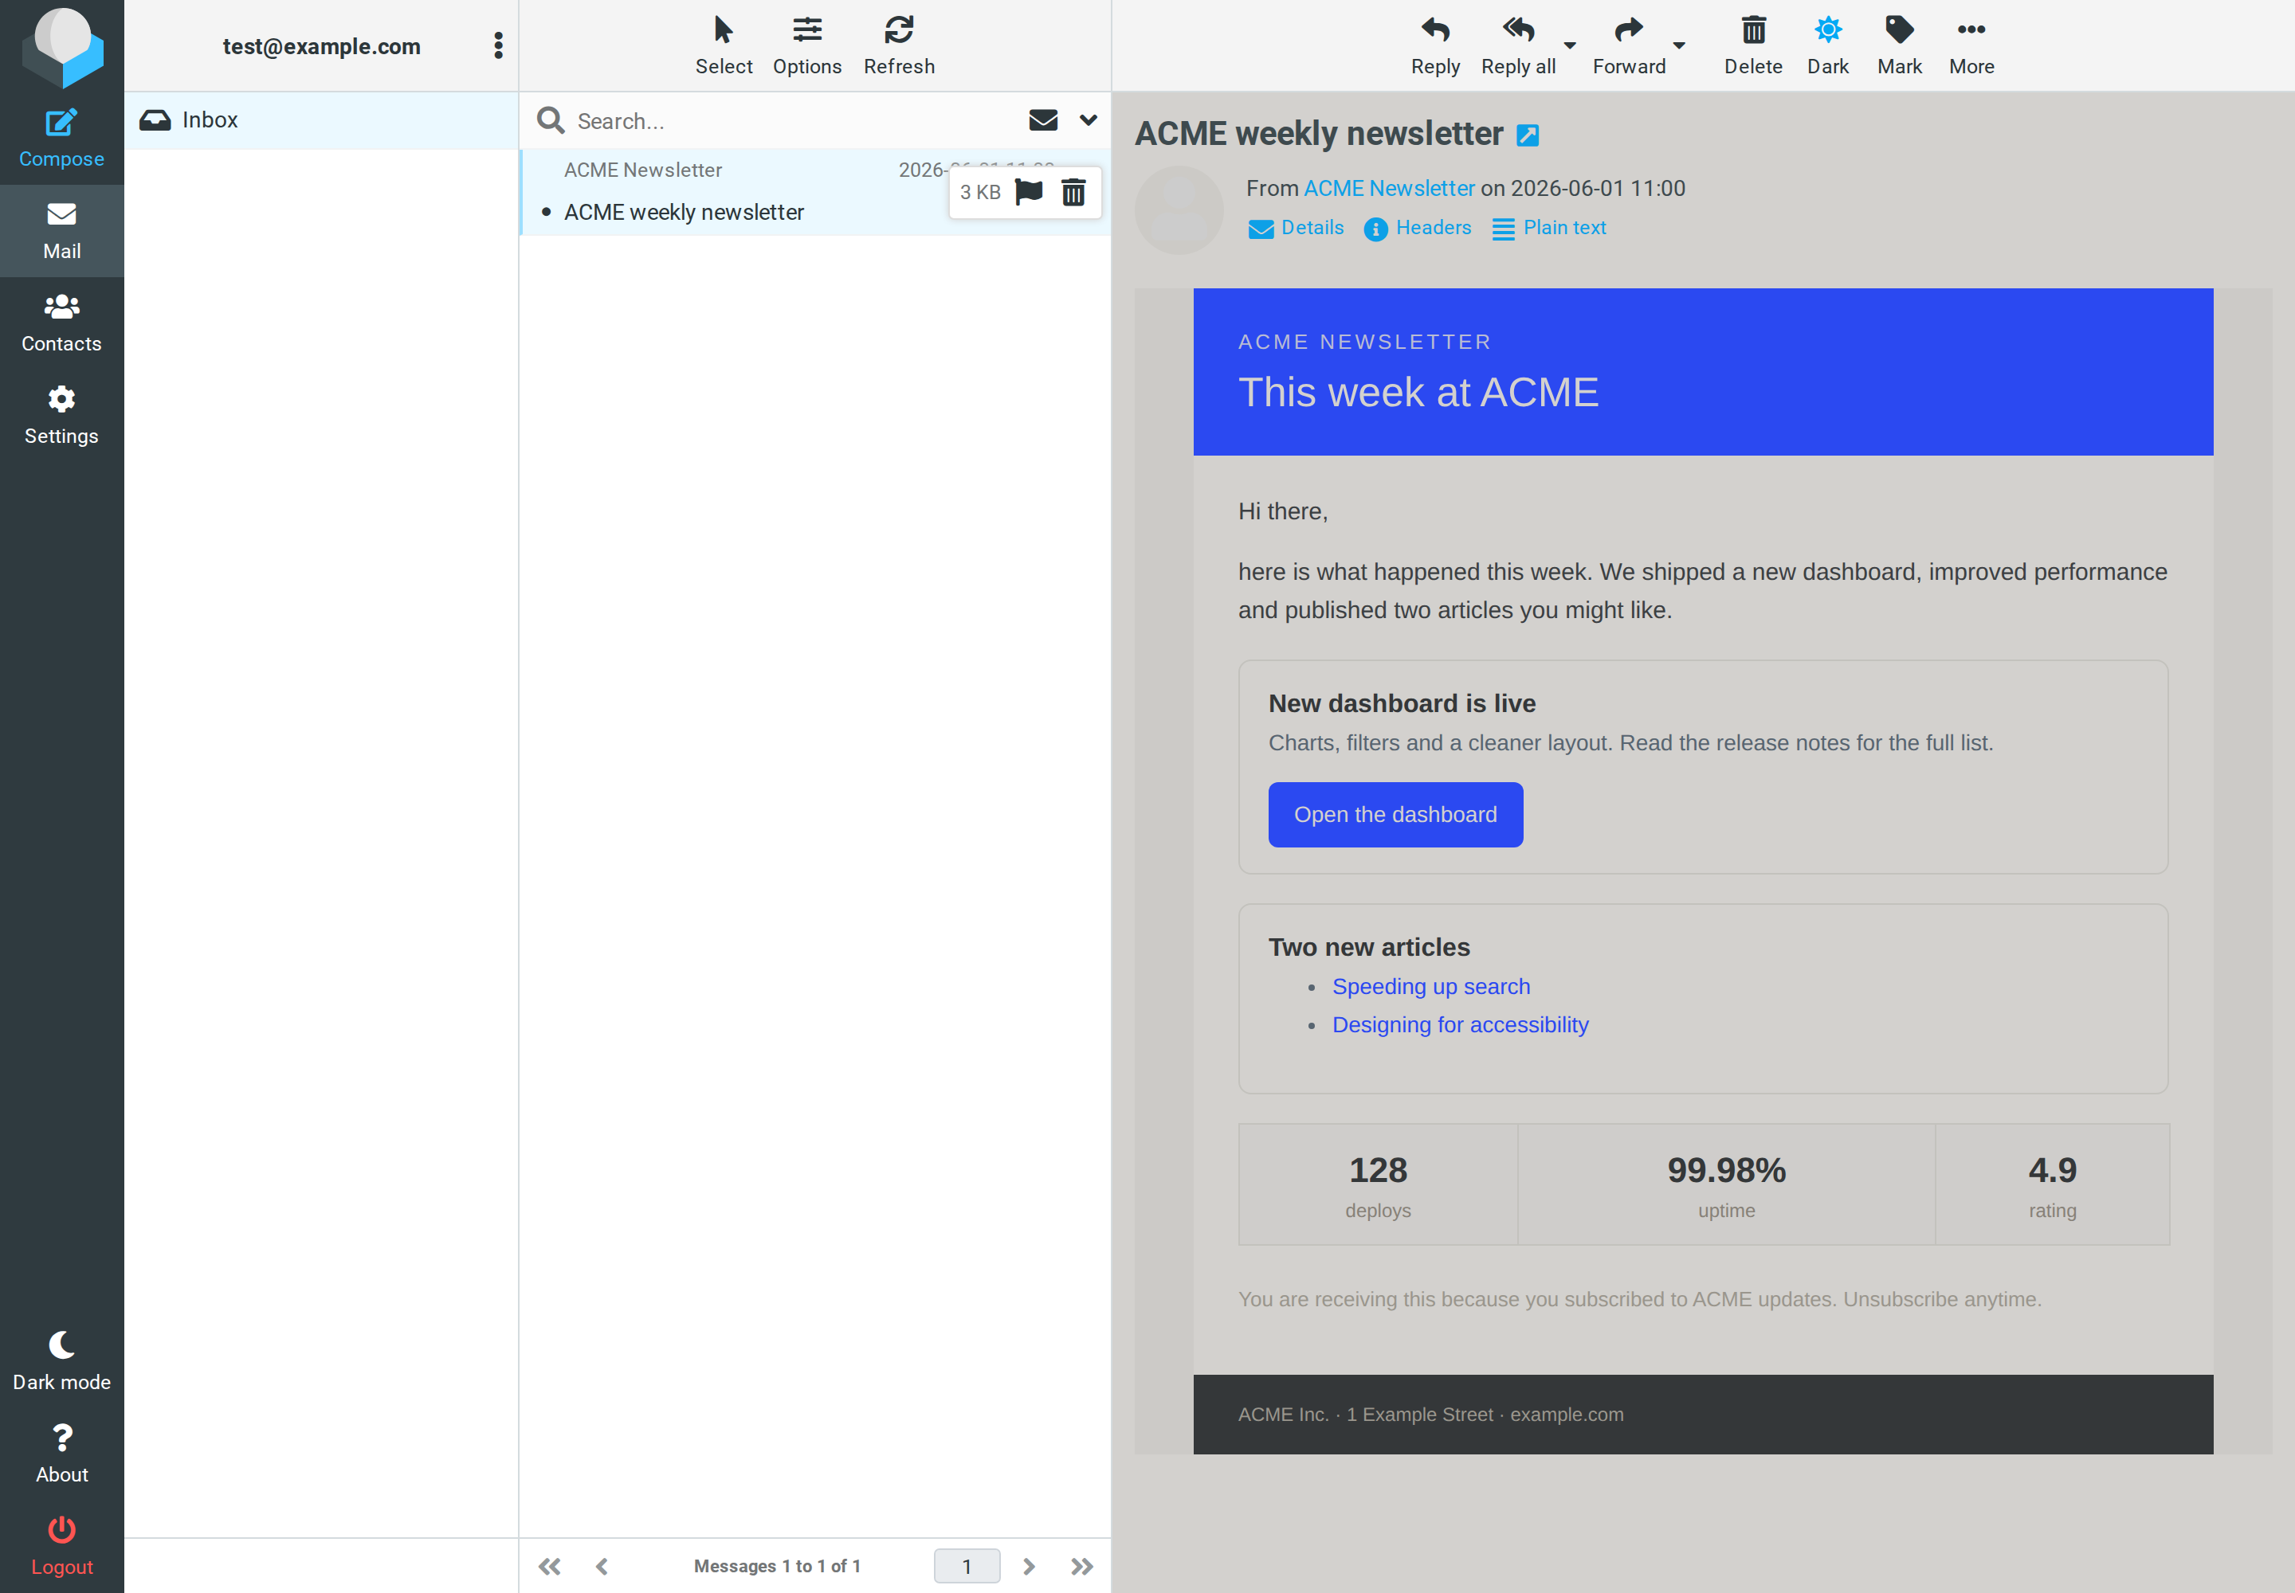The width and height of the screenshot is (2295, 1593).
Task: Go to the next page of messages
Action: click(x=1029, y=1565)
